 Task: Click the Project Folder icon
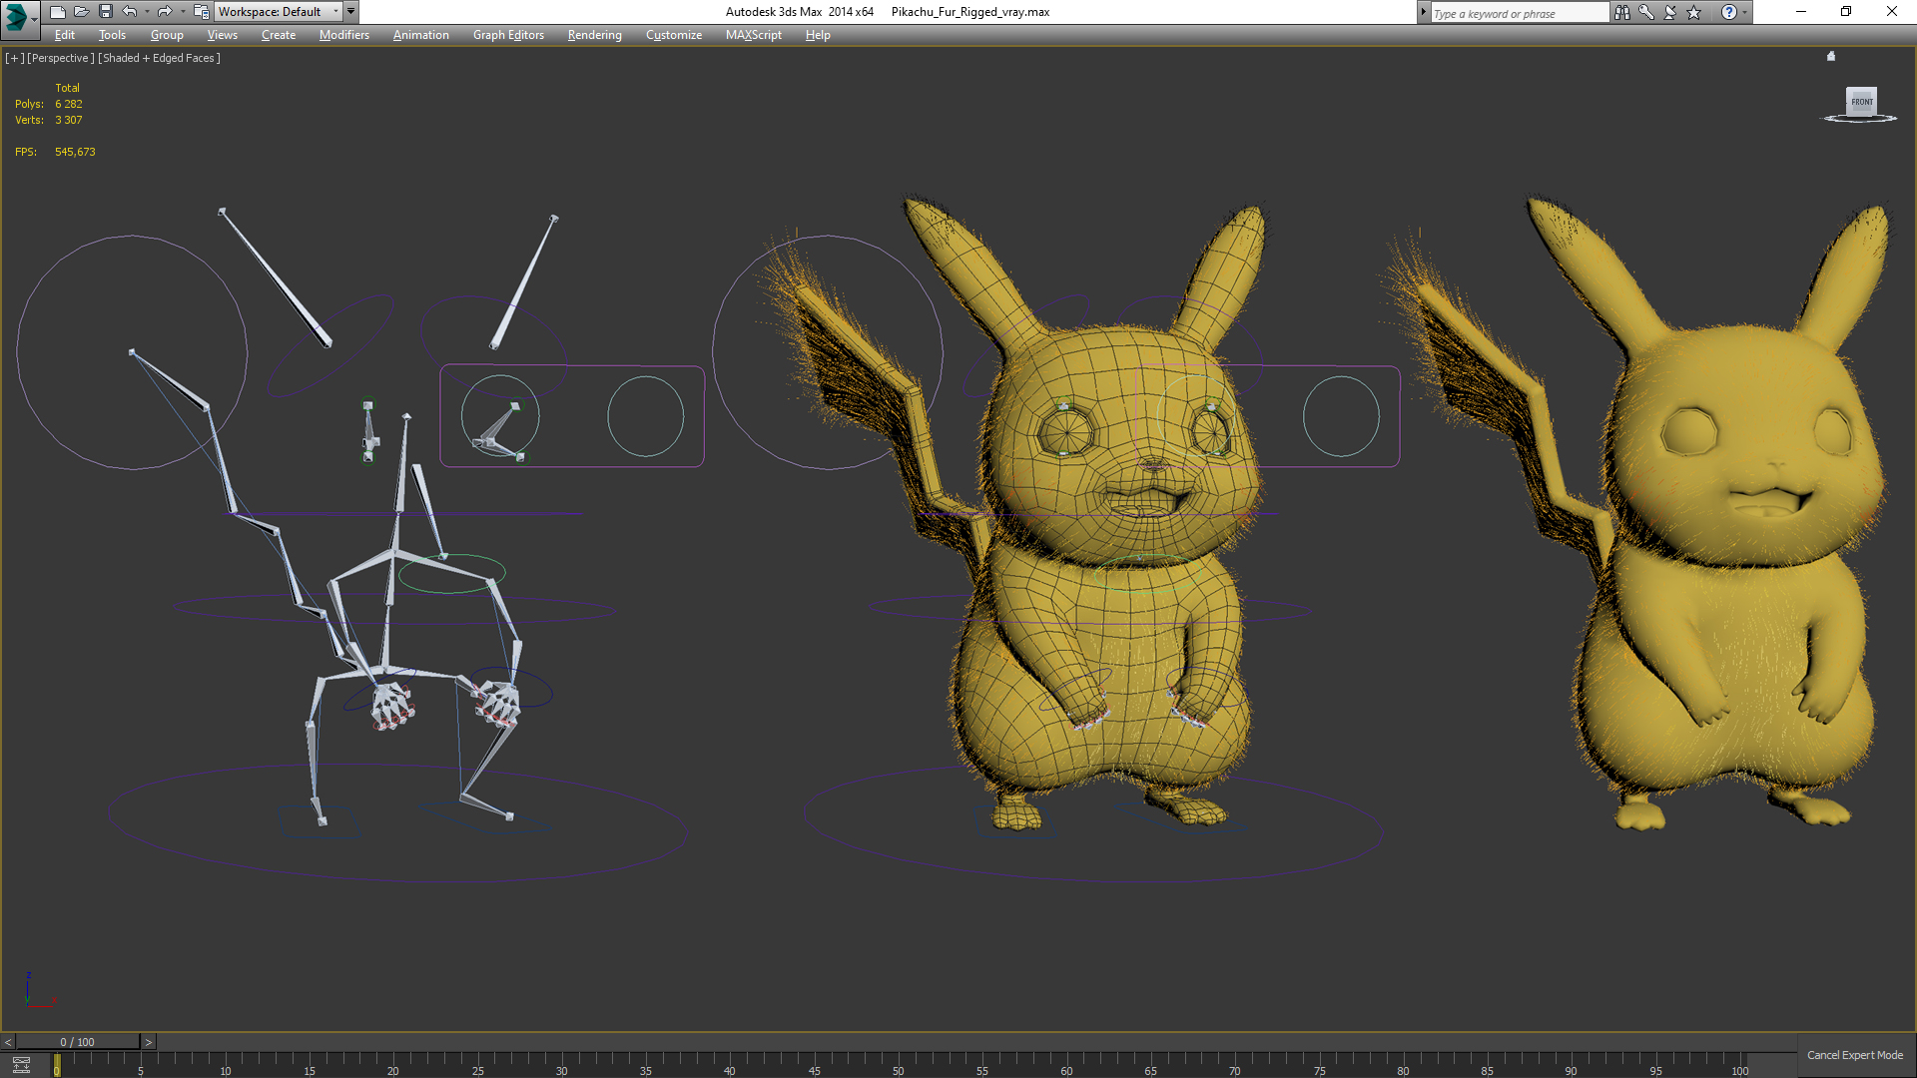pos(201,12)
